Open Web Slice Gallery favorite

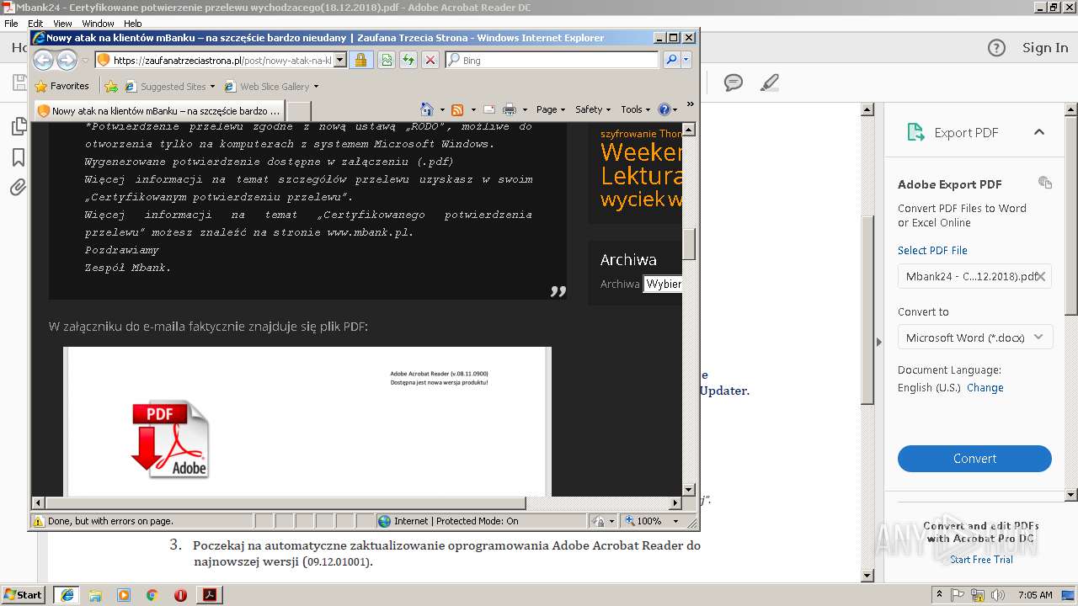[270, 86]
